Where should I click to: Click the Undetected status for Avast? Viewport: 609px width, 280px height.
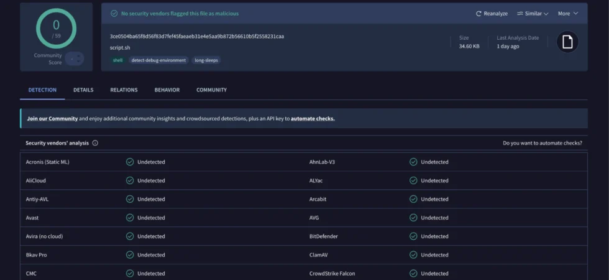pos(151,218)
